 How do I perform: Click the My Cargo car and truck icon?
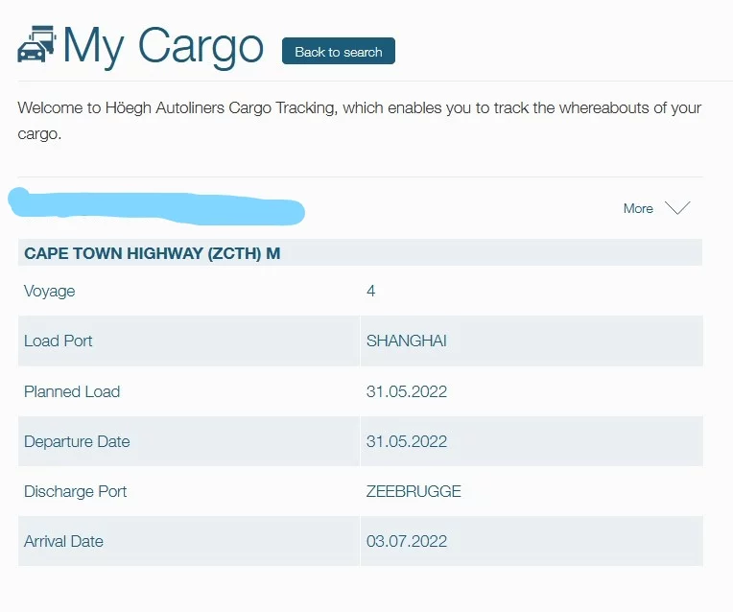36,44
